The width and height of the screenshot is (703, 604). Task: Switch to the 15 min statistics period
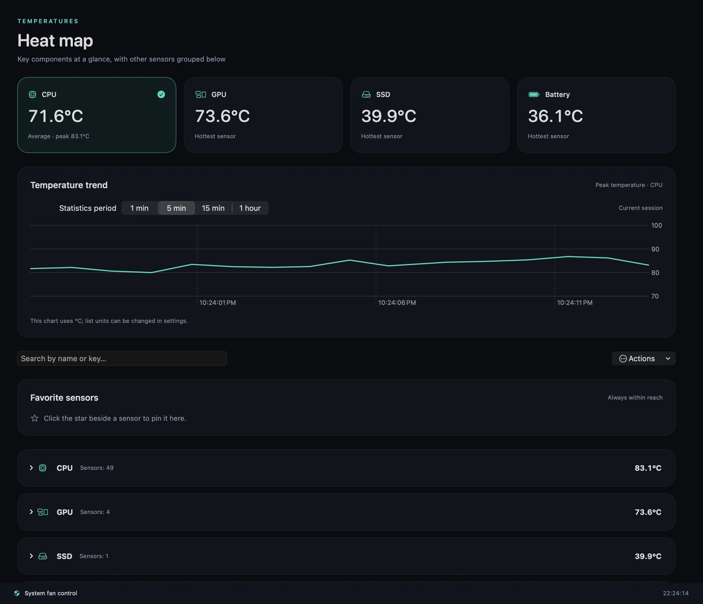click(213, 208)
